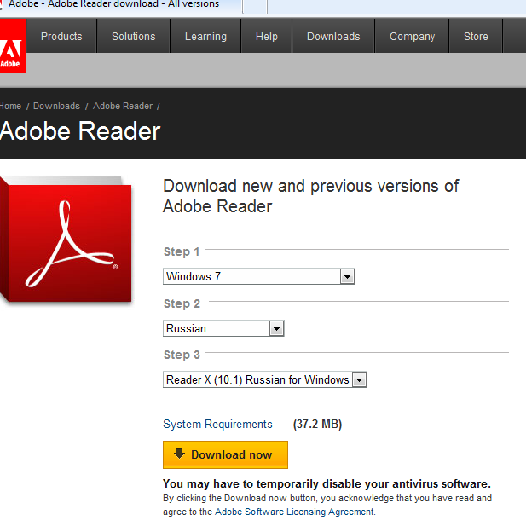Open the Learning menu

click(x=205, y=37)
